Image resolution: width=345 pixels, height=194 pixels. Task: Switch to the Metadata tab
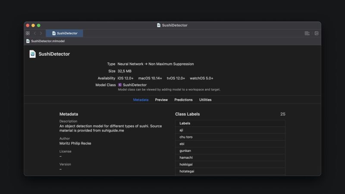coord(141,100)
